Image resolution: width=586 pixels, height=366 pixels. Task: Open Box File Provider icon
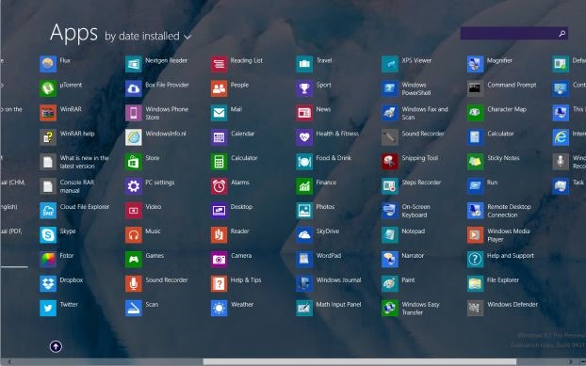pos(134,88)
